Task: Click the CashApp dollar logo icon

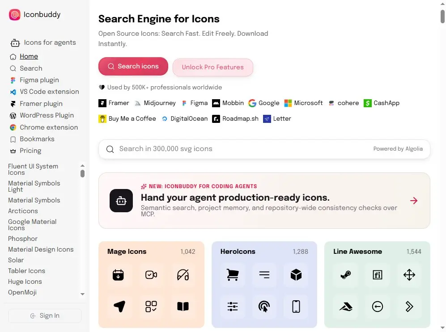Action: (368, 103)
